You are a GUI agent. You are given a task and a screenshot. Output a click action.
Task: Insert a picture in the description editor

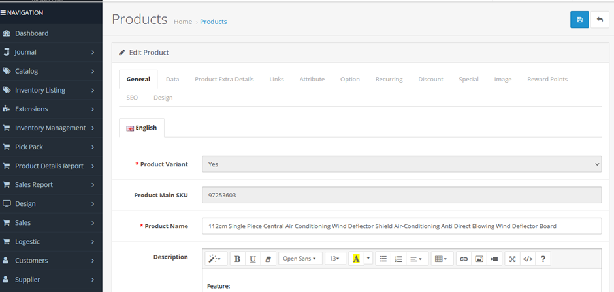479,259
